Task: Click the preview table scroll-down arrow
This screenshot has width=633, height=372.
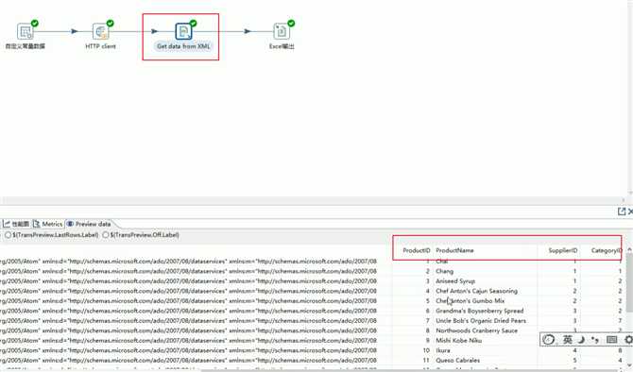Action: pos(629,365)
